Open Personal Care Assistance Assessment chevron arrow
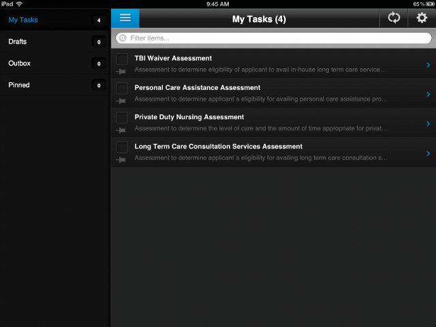 pyautogui.click(x=428, y=94)
